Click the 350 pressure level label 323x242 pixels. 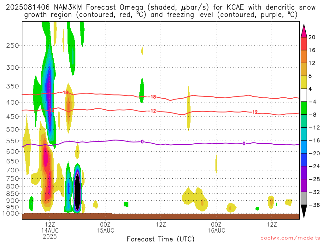(x=13, y=86)
